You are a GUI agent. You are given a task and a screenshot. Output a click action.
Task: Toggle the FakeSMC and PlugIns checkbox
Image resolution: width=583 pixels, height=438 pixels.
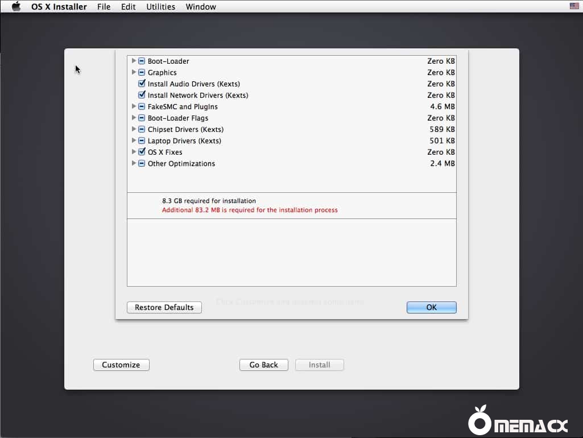[142, 106]
